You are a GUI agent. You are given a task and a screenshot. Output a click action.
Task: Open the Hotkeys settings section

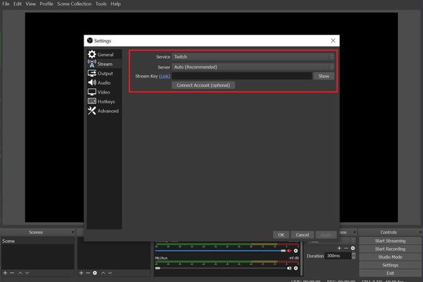(x=106, y=102)
